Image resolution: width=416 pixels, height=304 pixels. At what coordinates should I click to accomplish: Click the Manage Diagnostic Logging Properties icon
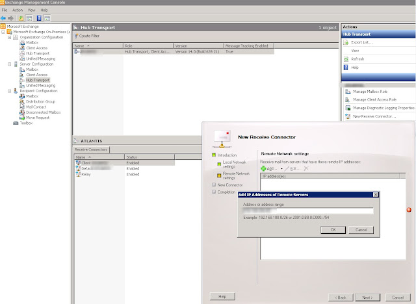pos(348,108)
